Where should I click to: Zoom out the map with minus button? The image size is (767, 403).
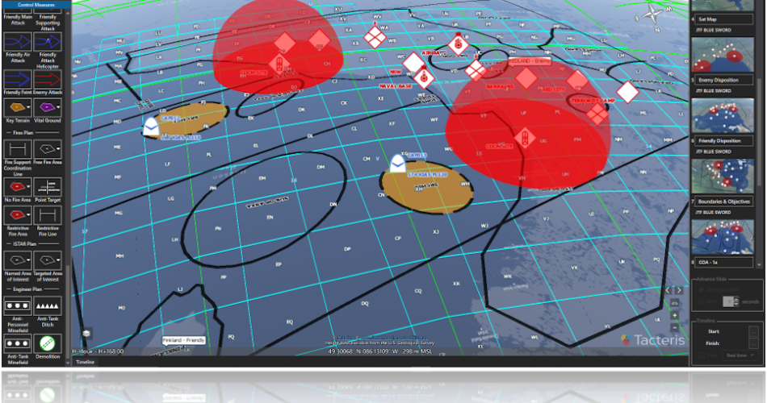674,327
